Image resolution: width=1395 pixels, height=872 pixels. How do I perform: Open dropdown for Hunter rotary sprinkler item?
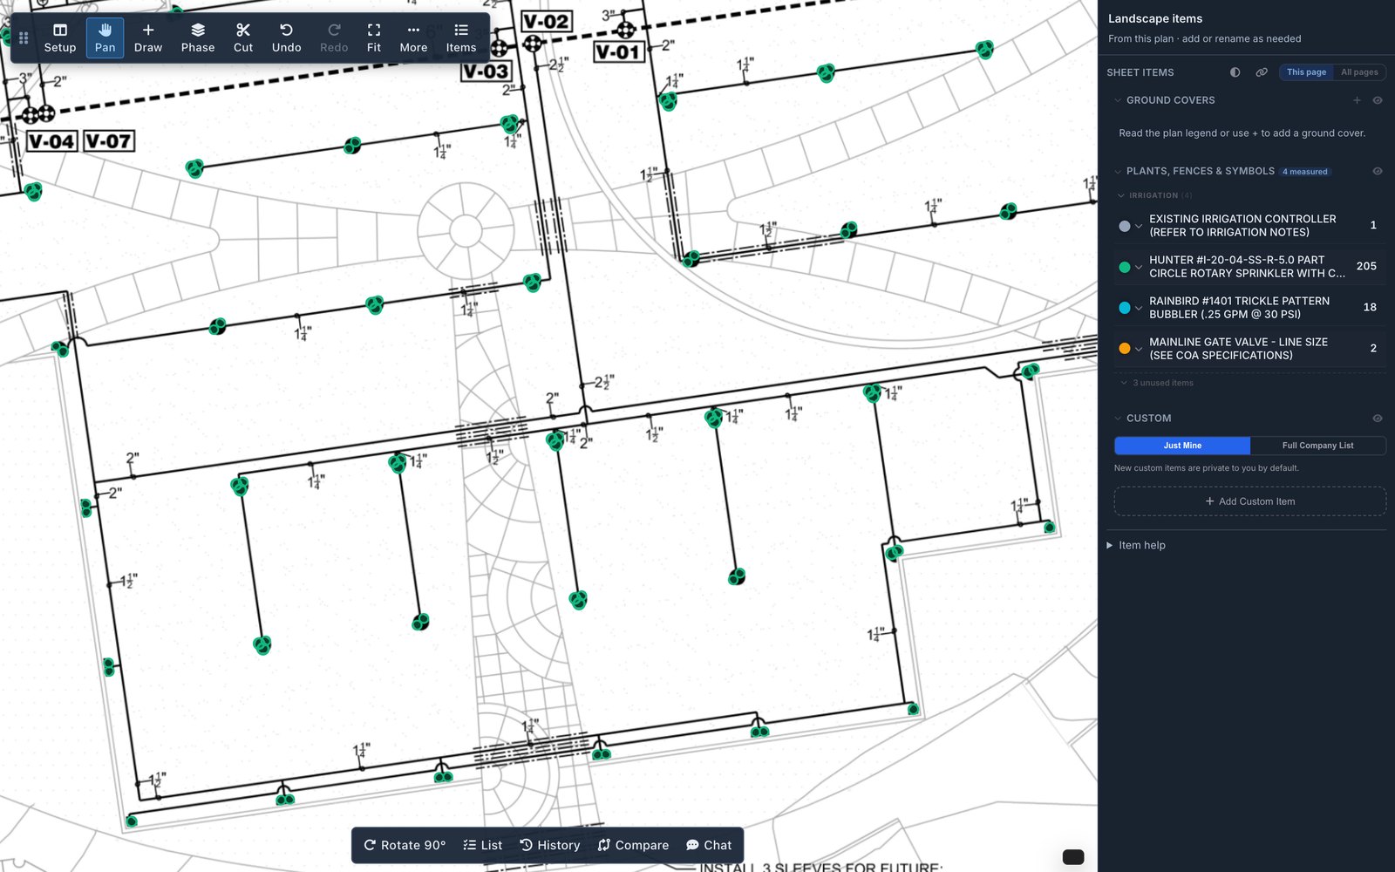point(1139,267)
